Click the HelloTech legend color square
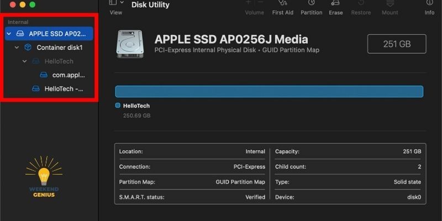442x221 pixels. click(118, 106)
